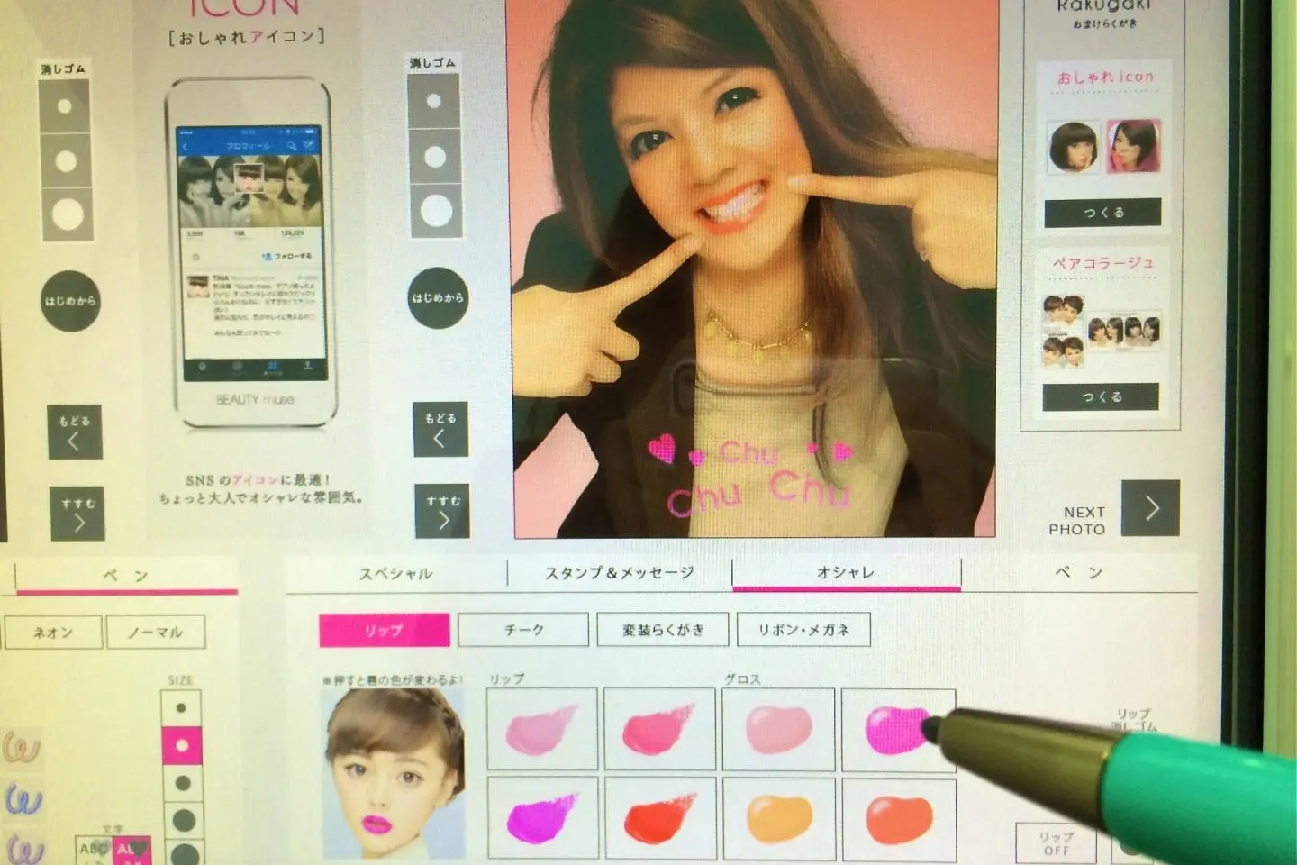Tap the center もどる back arrow
This screenshot has width=1297, height=865.
point(440,429)
